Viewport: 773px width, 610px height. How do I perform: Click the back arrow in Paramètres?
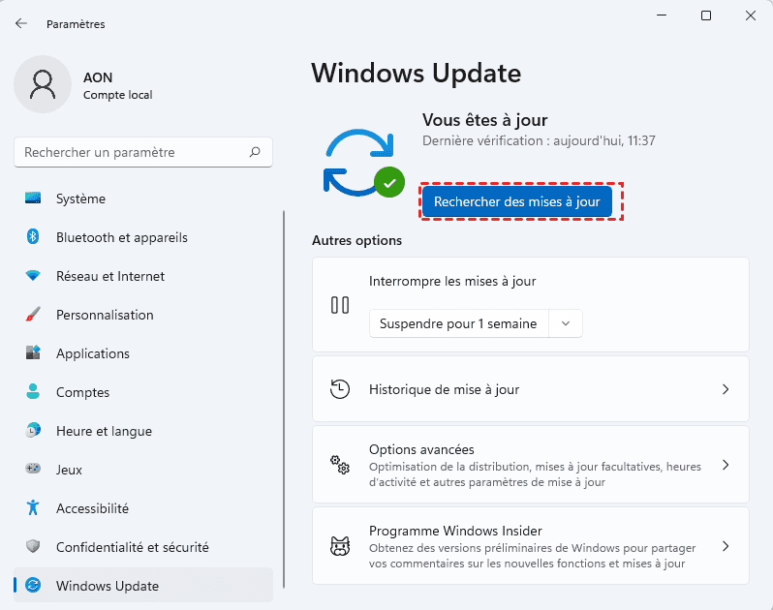[x=21, y=23]
